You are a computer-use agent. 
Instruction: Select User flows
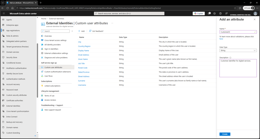point(49,76)
